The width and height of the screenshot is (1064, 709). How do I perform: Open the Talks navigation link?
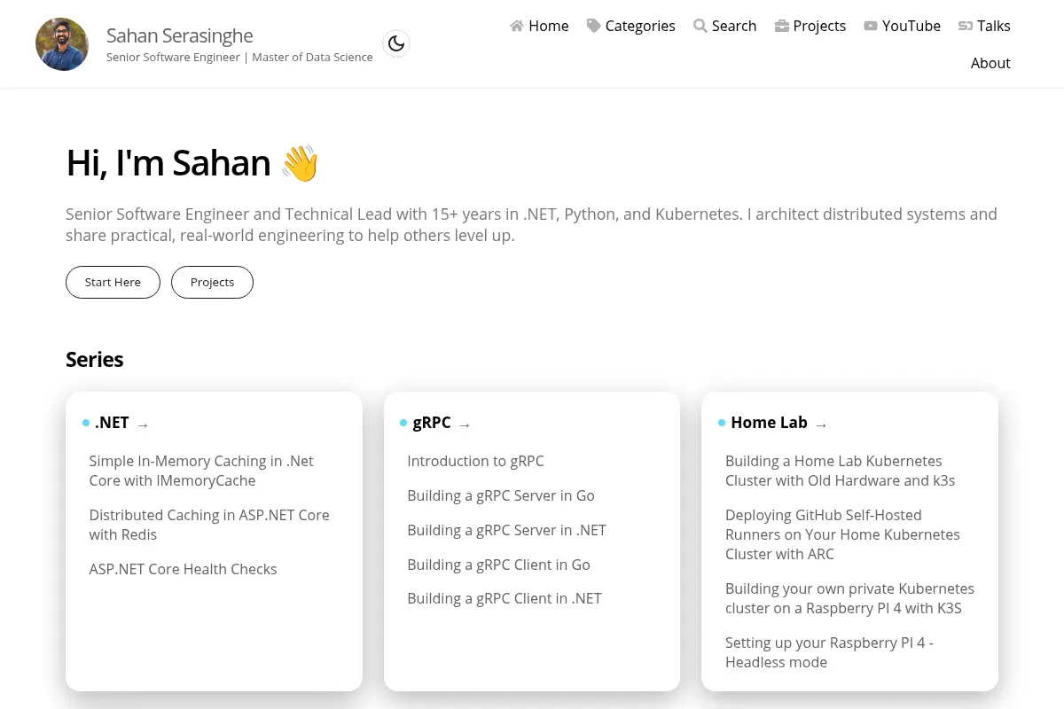(x=984, y=26)
